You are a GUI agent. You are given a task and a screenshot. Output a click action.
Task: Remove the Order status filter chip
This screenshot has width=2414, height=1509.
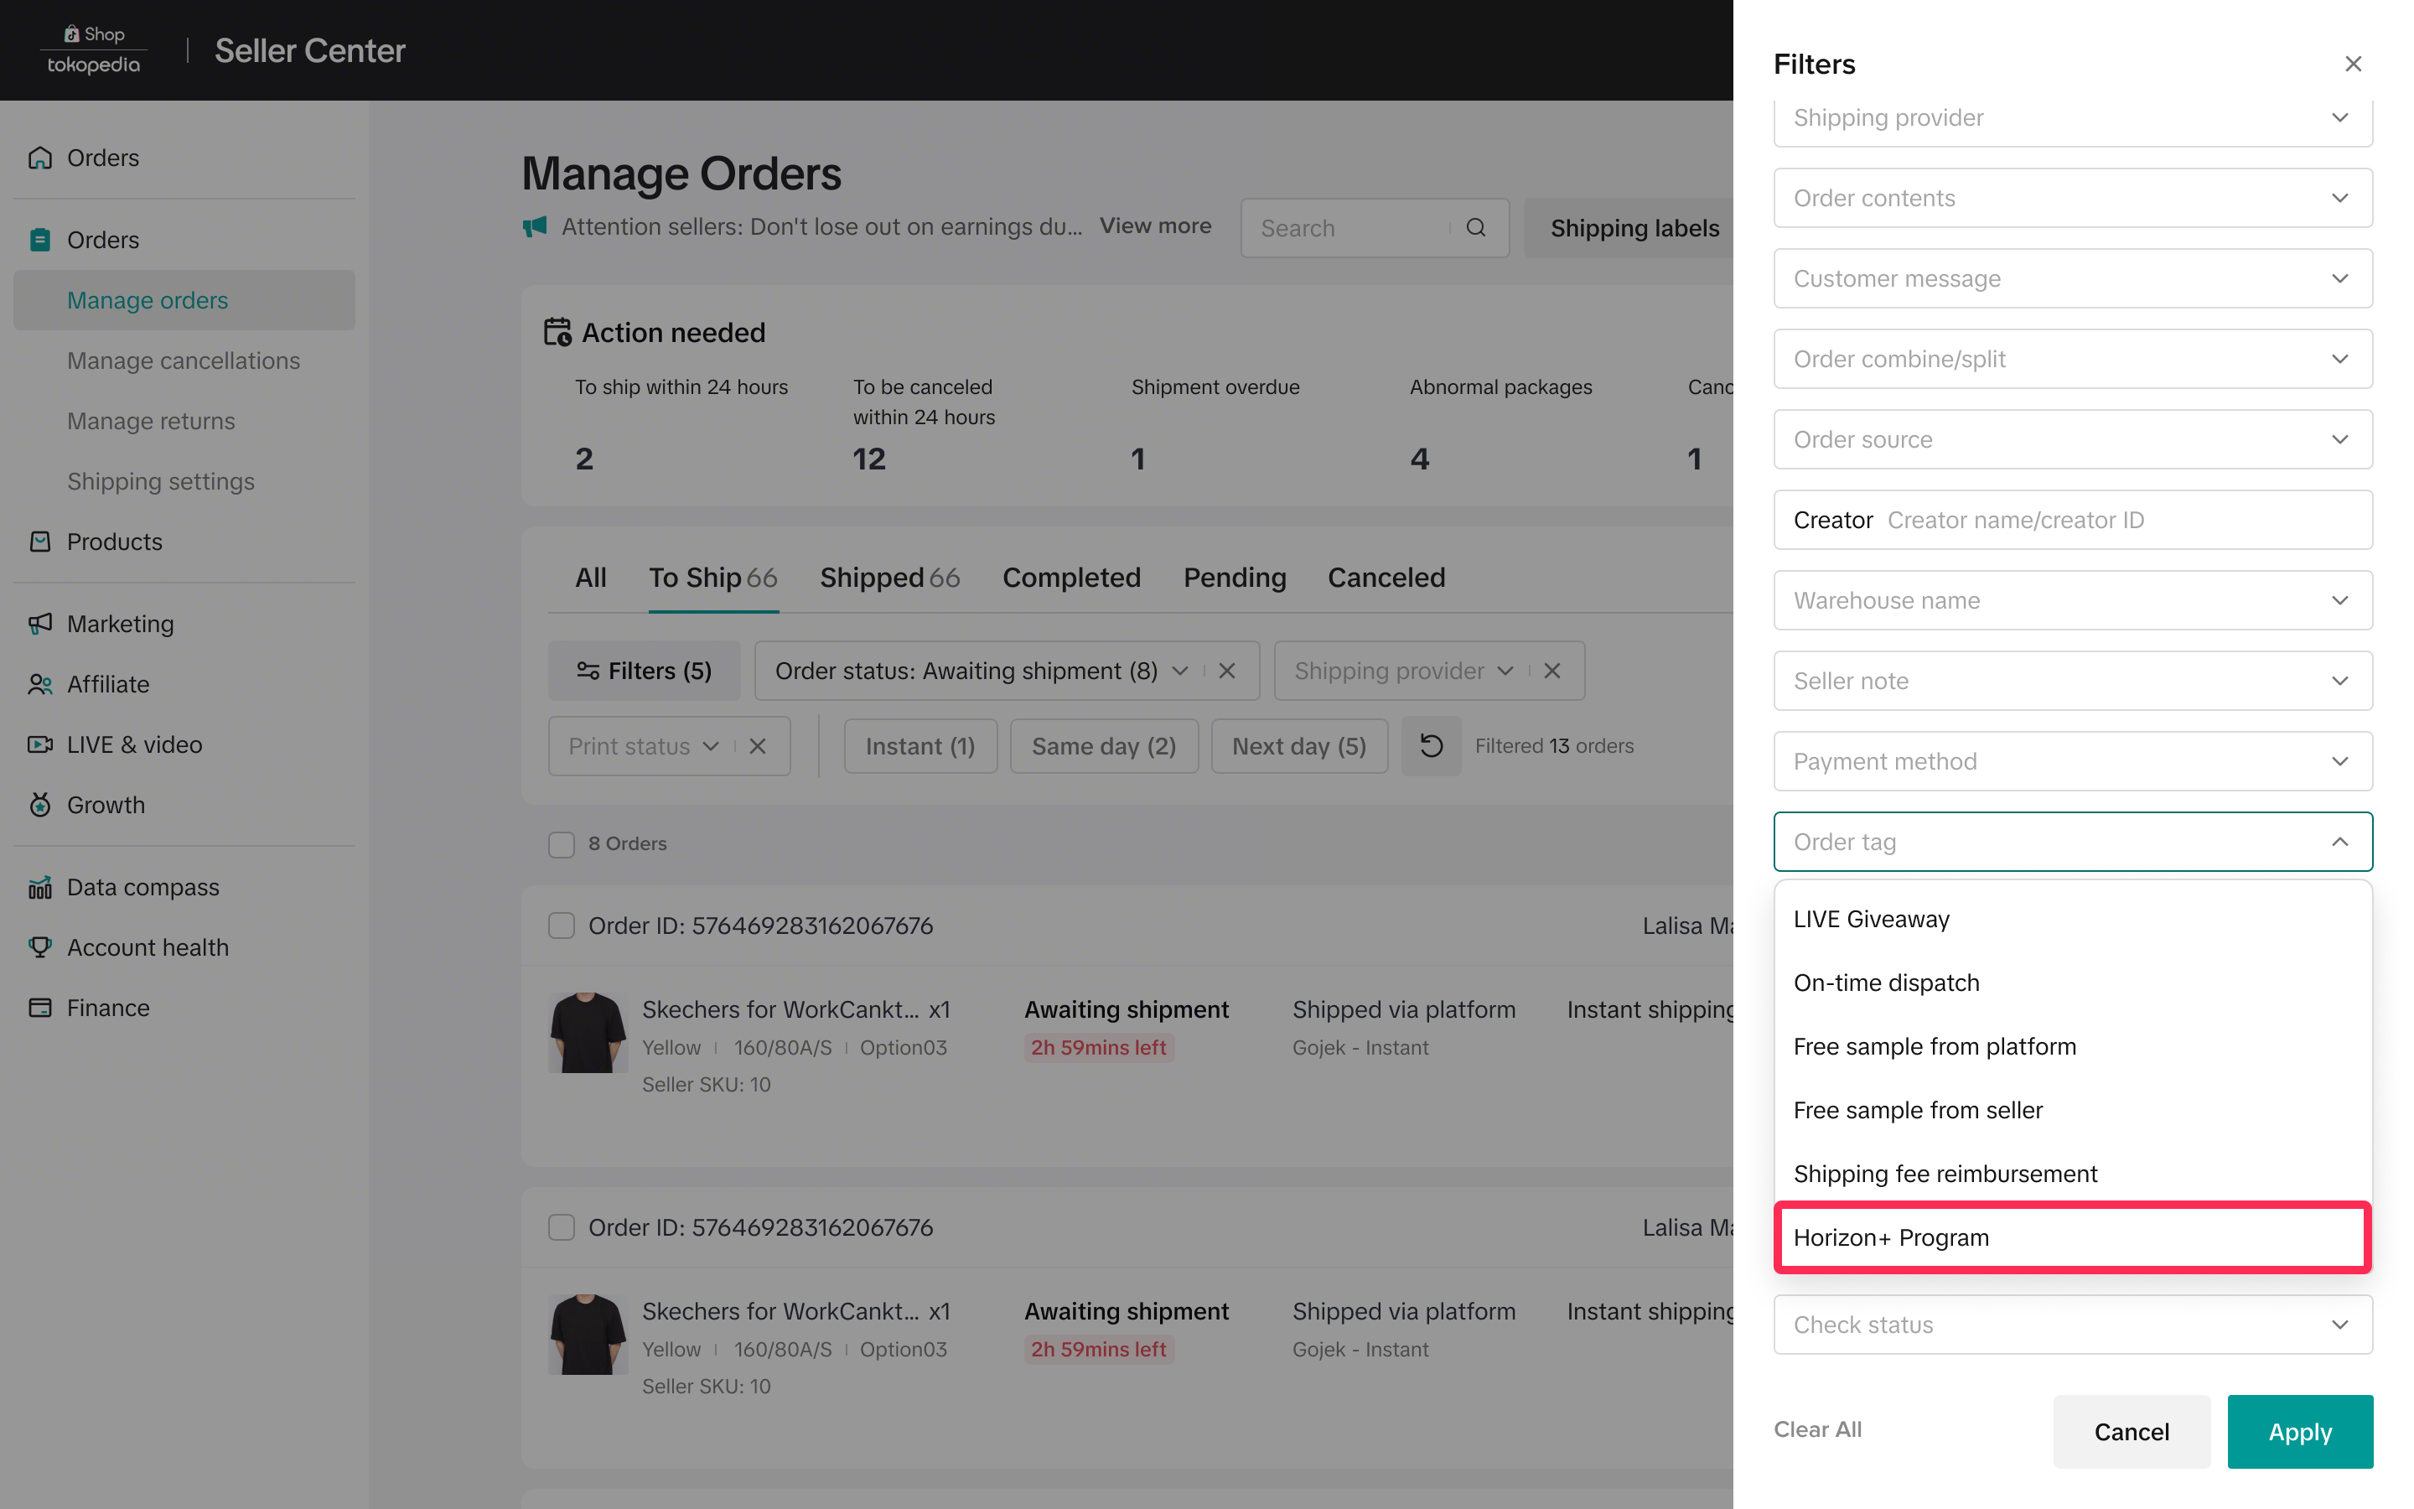(x=1227, y=671)
